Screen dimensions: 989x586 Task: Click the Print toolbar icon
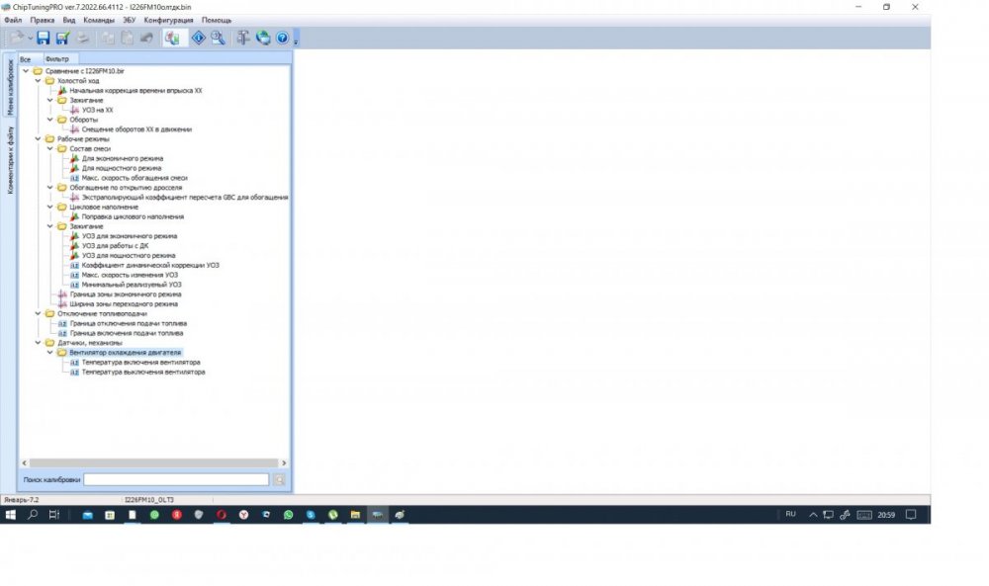tap(83, 38)
